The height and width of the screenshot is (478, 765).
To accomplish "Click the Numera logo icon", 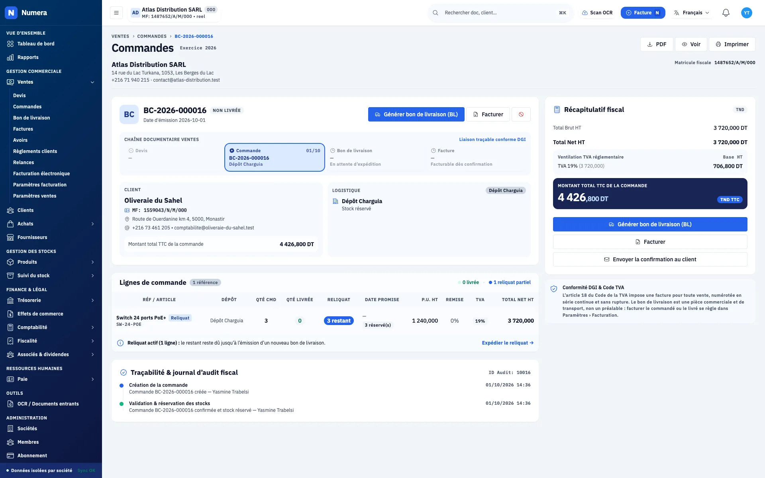I will (x=11, y=13).
